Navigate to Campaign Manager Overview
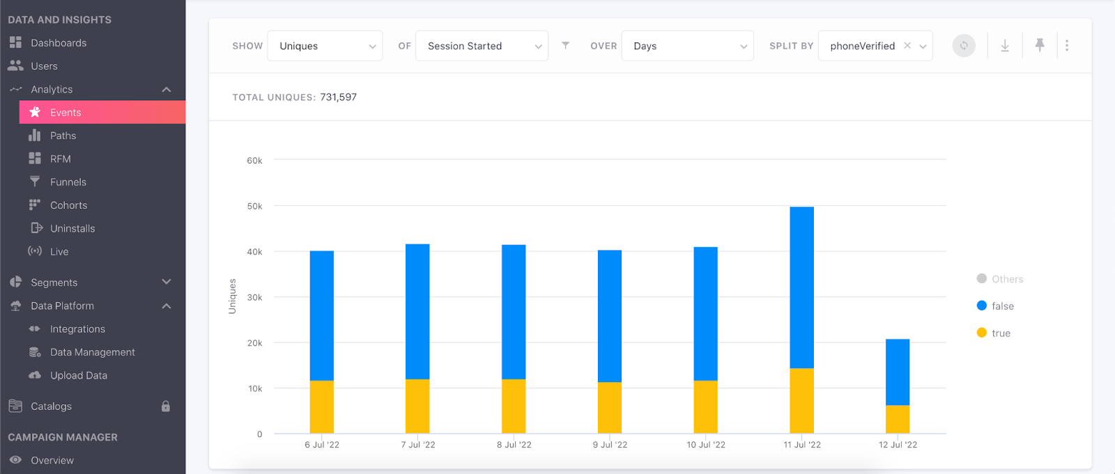The height and width of the screenshot is (474, 1115). point(52,461)
